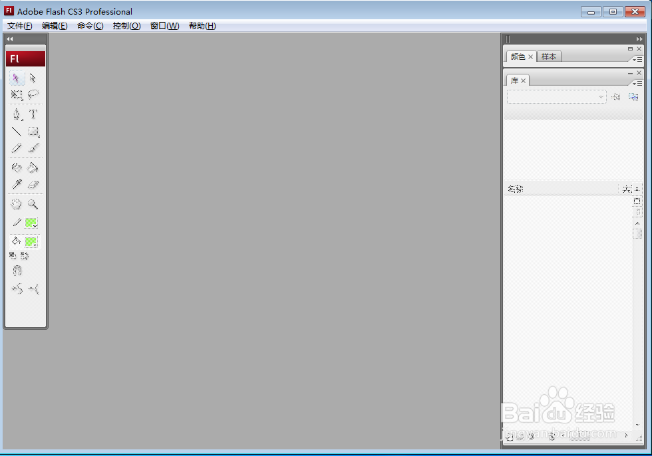Image resolution: width=652 pixels, height=456 pixels.
Task: Click the stroke color pencil icon
Action: (17, 223)
